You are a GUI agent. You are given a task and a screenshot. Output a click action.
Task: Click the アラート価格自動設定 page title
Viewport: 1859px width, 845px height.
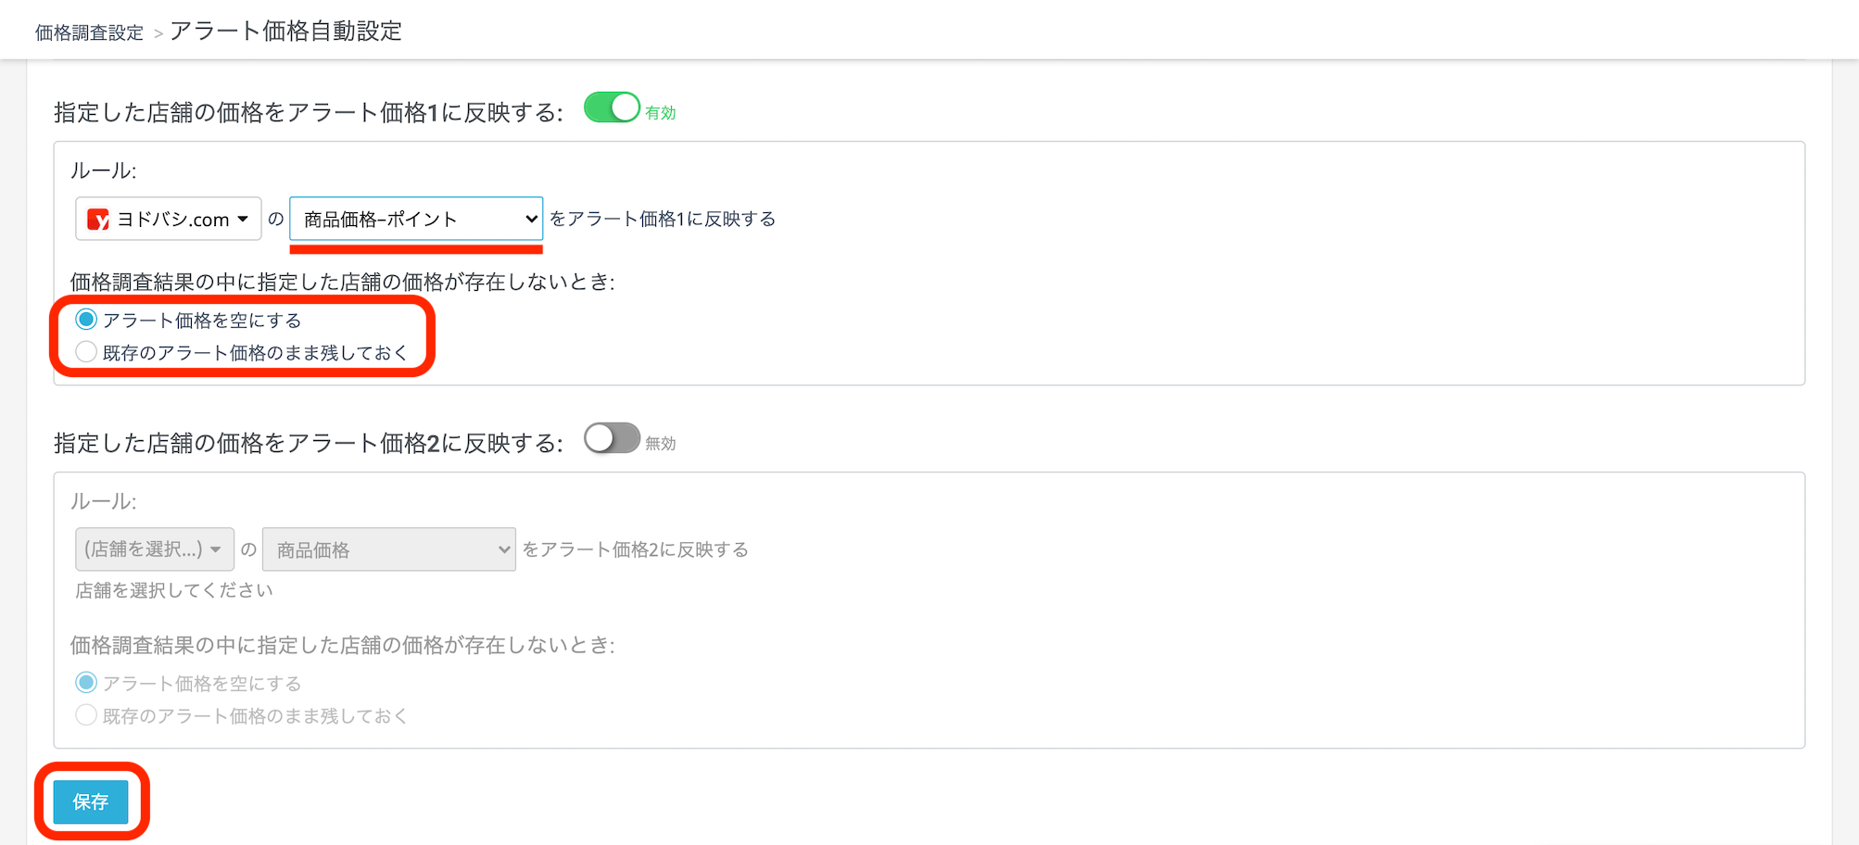[x=285, y=32]
